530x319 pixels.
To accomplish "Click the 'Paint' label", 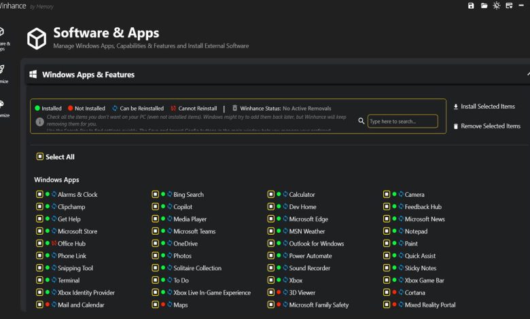I will click(411, 244).
